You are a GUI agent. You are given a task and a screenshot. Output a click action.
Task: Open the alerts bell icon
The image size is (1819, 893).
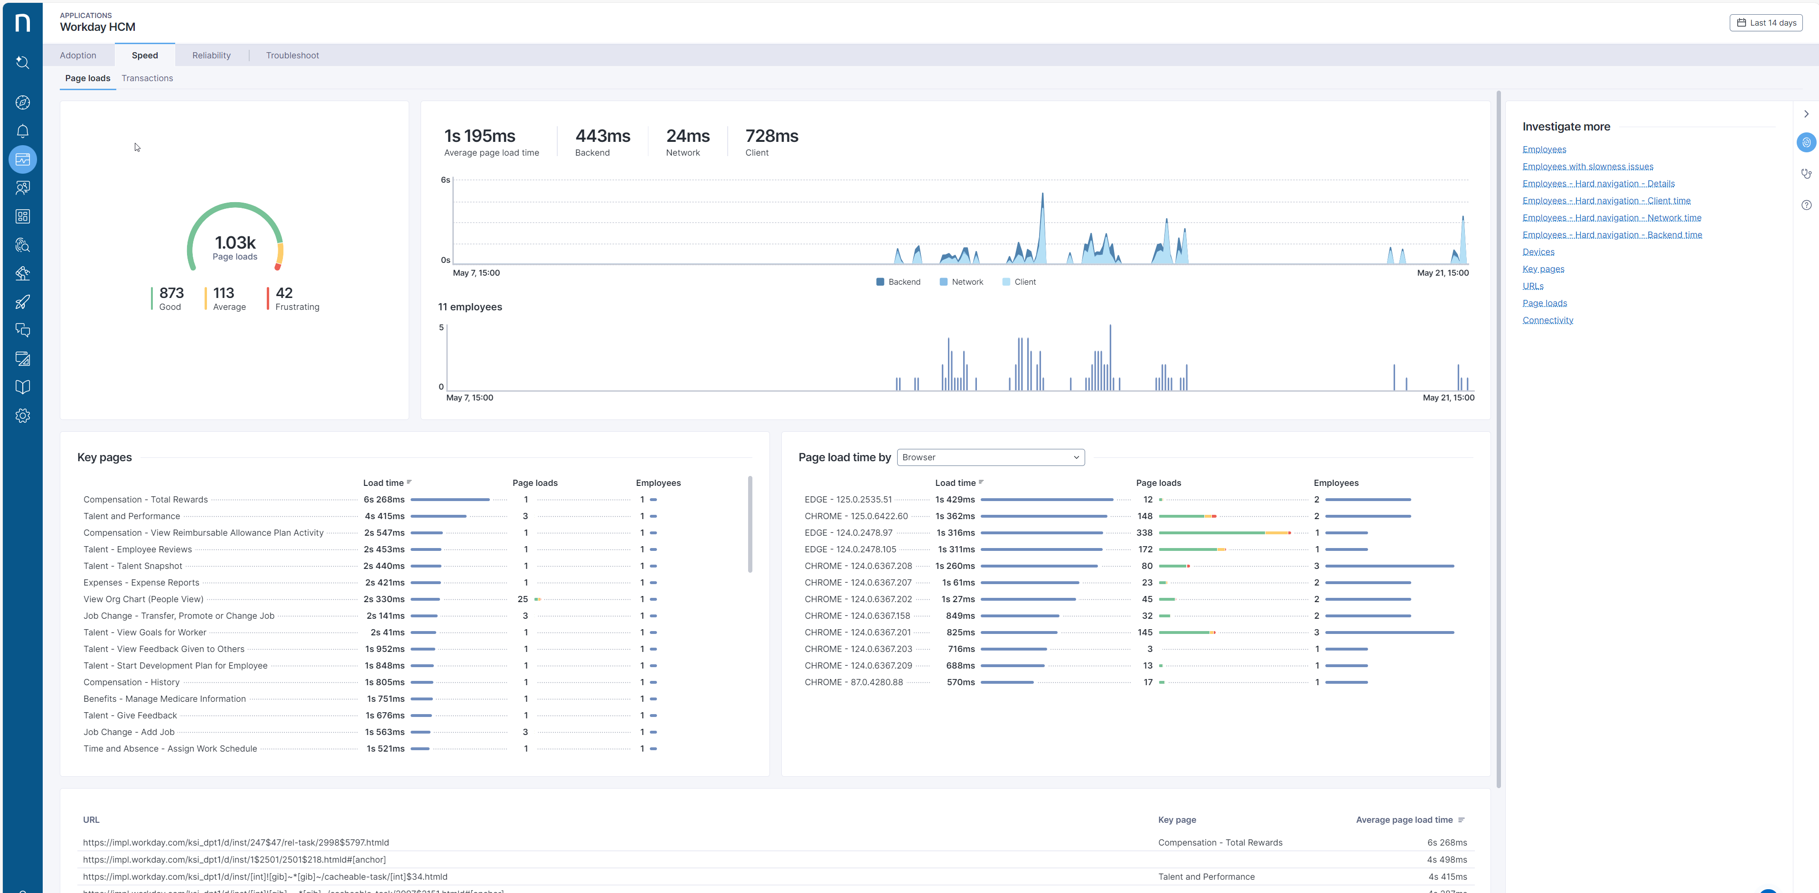(23, 130)
